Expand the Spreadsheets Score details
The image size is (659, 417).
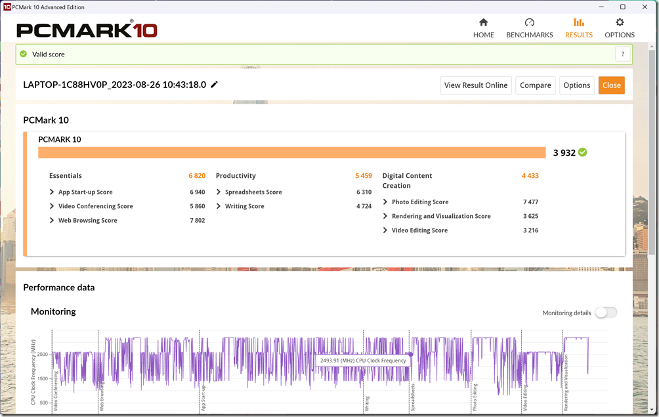[x=219, y=192]
